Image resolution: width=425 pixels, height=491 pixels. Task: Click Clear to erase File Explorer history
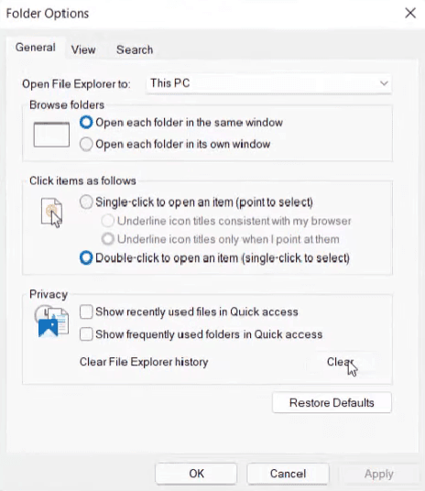pyautogui.click(x=341, y=362)
